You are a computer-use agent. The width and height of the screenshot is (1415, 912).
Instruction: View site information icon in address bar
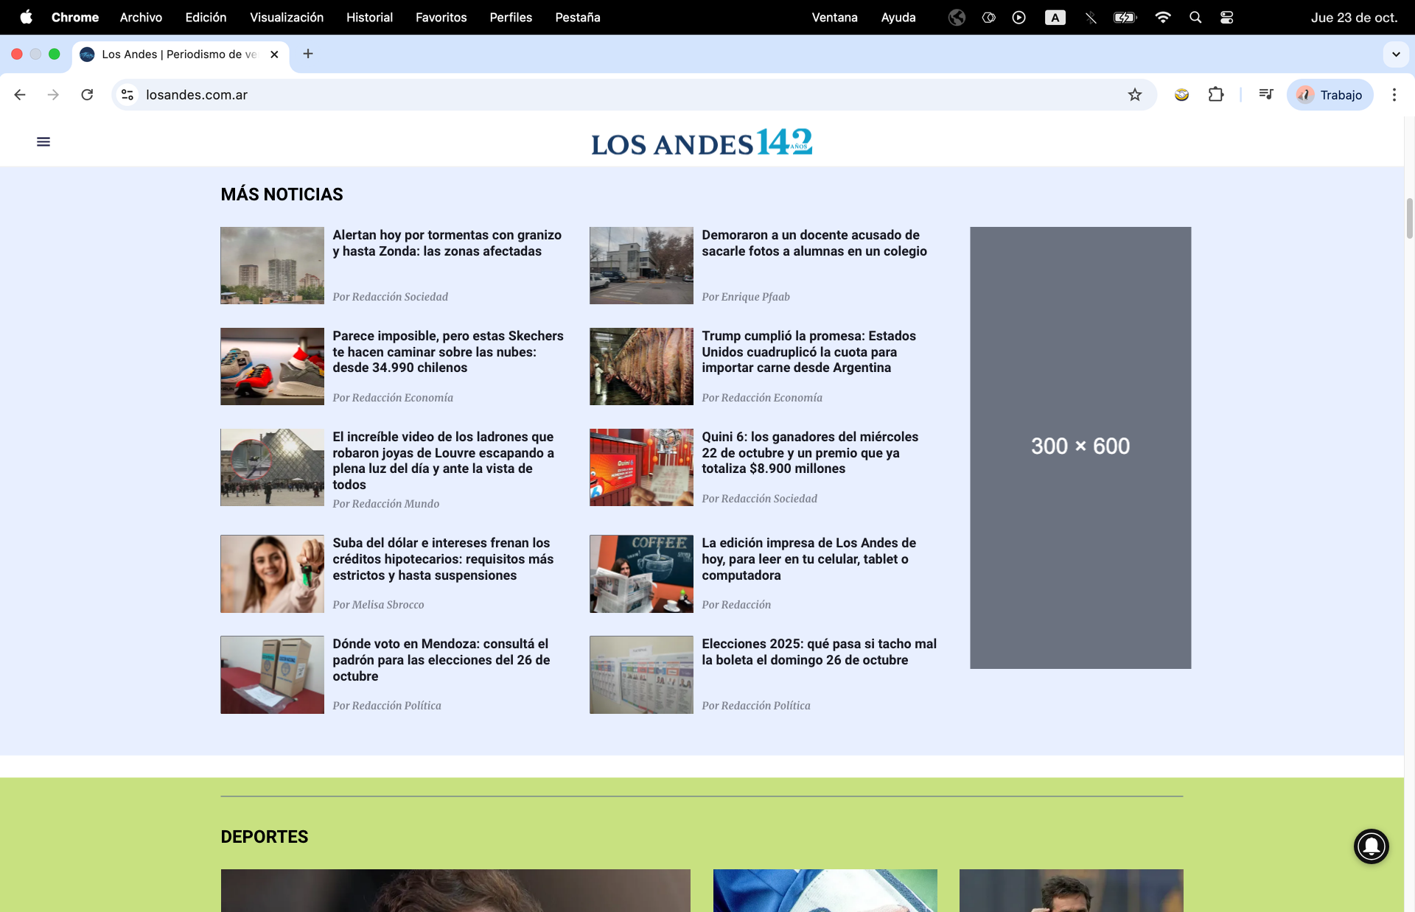(127, 94)
